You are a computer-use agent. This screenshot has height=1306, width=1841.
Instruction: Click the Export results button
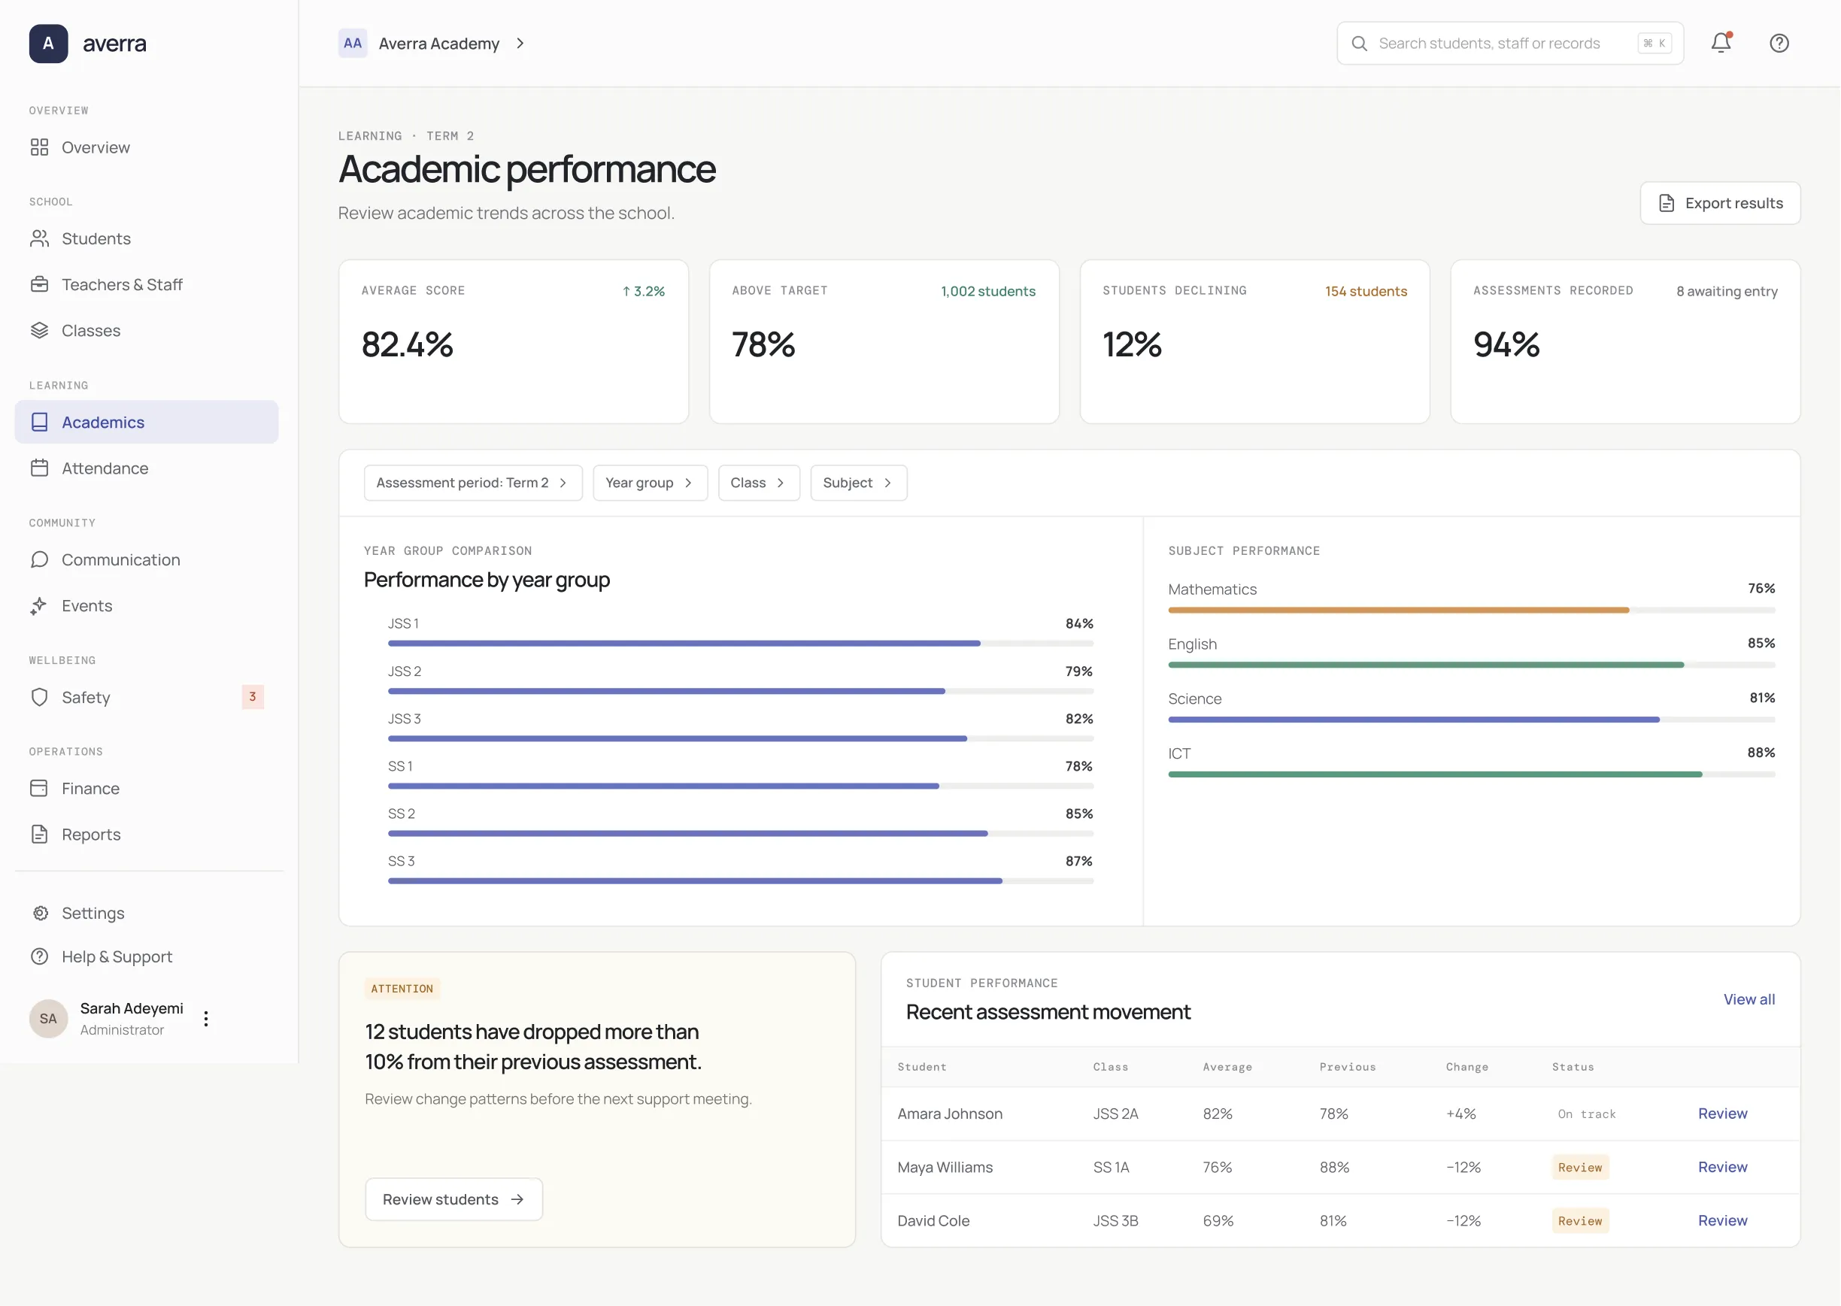[x=1720, y=204]
